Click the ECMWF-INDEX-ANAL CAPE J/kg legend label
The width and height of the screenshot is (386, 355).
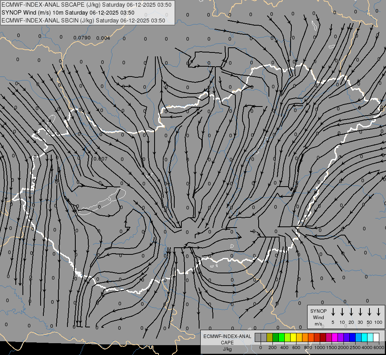227,342
